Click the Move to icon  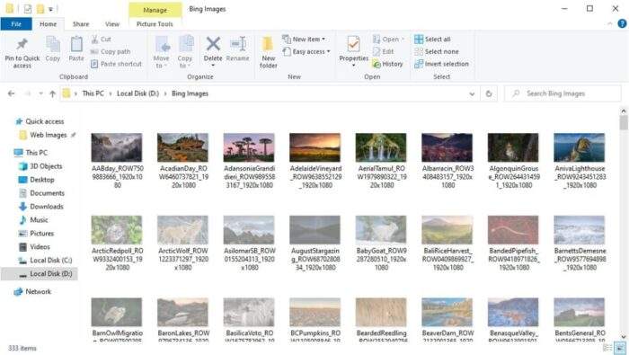[x=163, y=44]
